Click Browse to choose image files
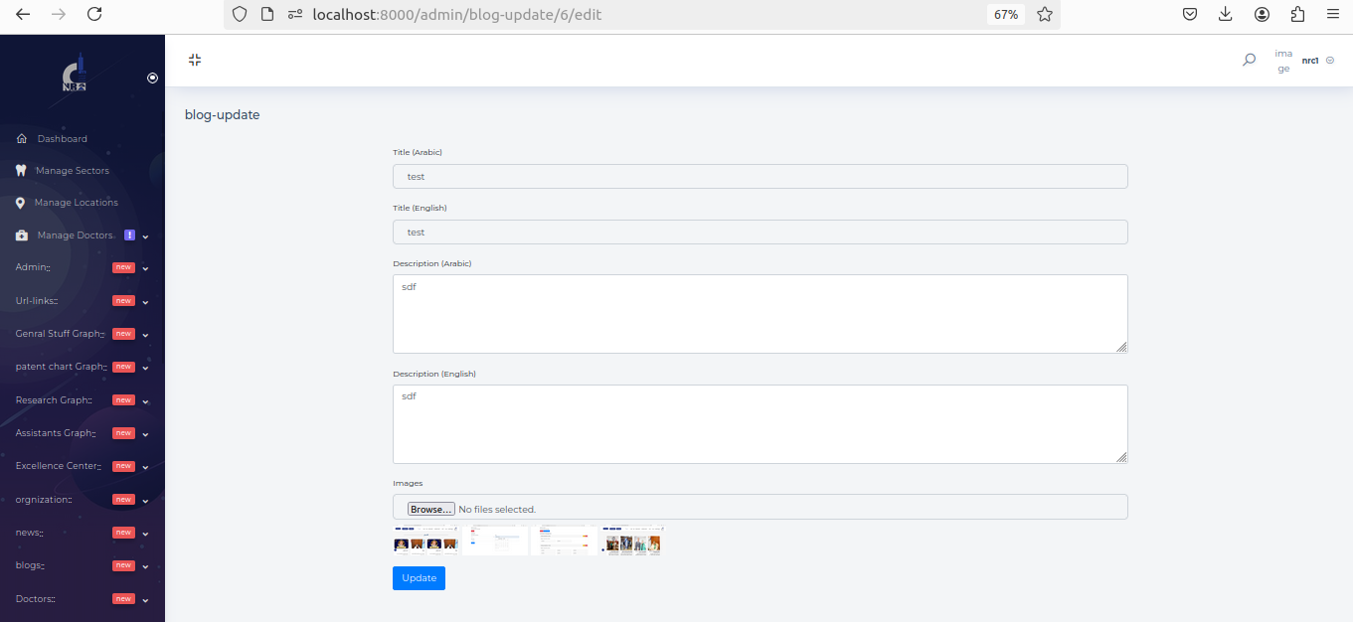The width and height of the screenshot is (1353, 622). click(x=430, y=509)
